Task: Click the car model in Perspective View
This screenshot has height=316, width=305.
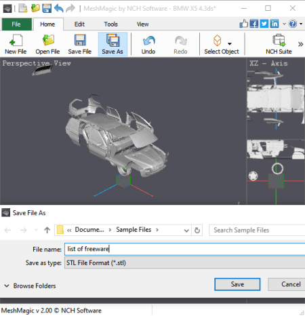Action: [x=117, y=136]
